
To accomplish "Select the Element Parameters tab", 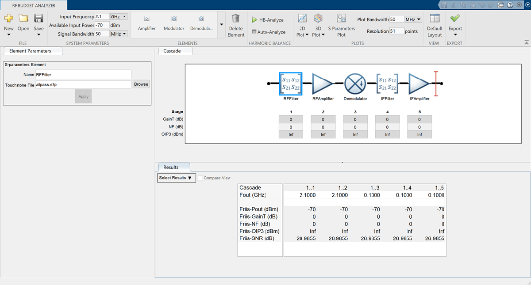I will (x=30, y=51).
